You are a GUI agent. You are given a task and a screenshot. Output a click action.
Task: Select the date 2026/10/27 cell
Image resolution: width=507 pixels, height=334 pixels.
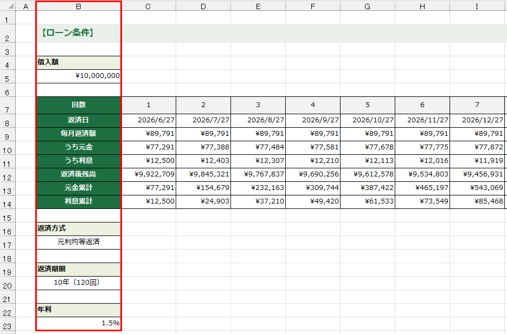(x=368, y=120)
